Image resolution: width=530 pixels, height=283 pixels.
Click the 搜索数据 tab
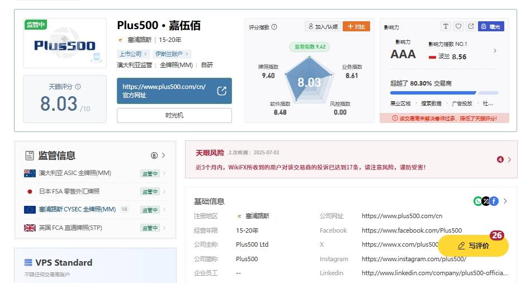click(431, 103)
